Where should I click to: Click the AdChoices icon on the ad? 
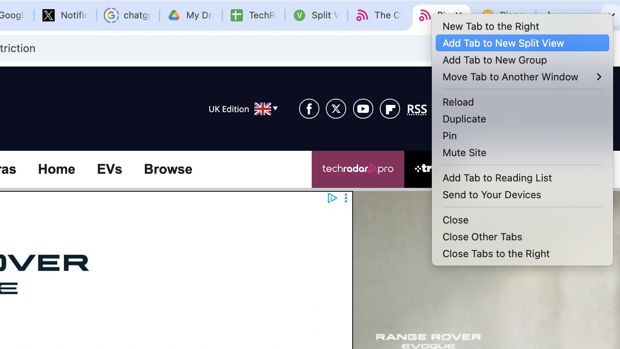click(x=332, y=198)
